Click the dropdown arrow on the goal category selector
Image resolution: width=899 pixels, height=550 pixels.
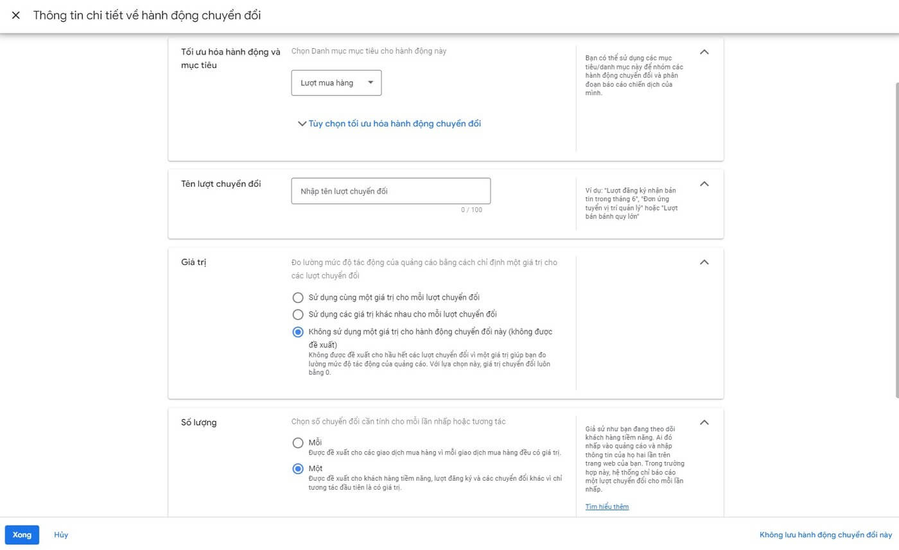tap(371, 82)
